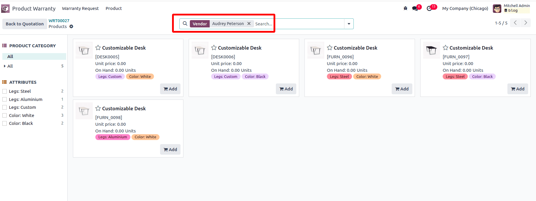536x201 pixels.
Task: Open the DESK0006 desk thumbnail
Action: [x=200, y=50]
